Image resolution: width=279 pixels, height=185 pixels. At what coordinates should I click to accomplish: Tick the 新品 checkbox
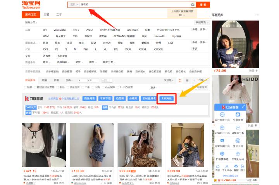click(x=58, y=87)
